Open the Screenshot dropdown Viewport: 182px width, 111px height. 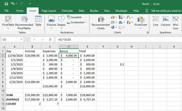pos(77,22)
